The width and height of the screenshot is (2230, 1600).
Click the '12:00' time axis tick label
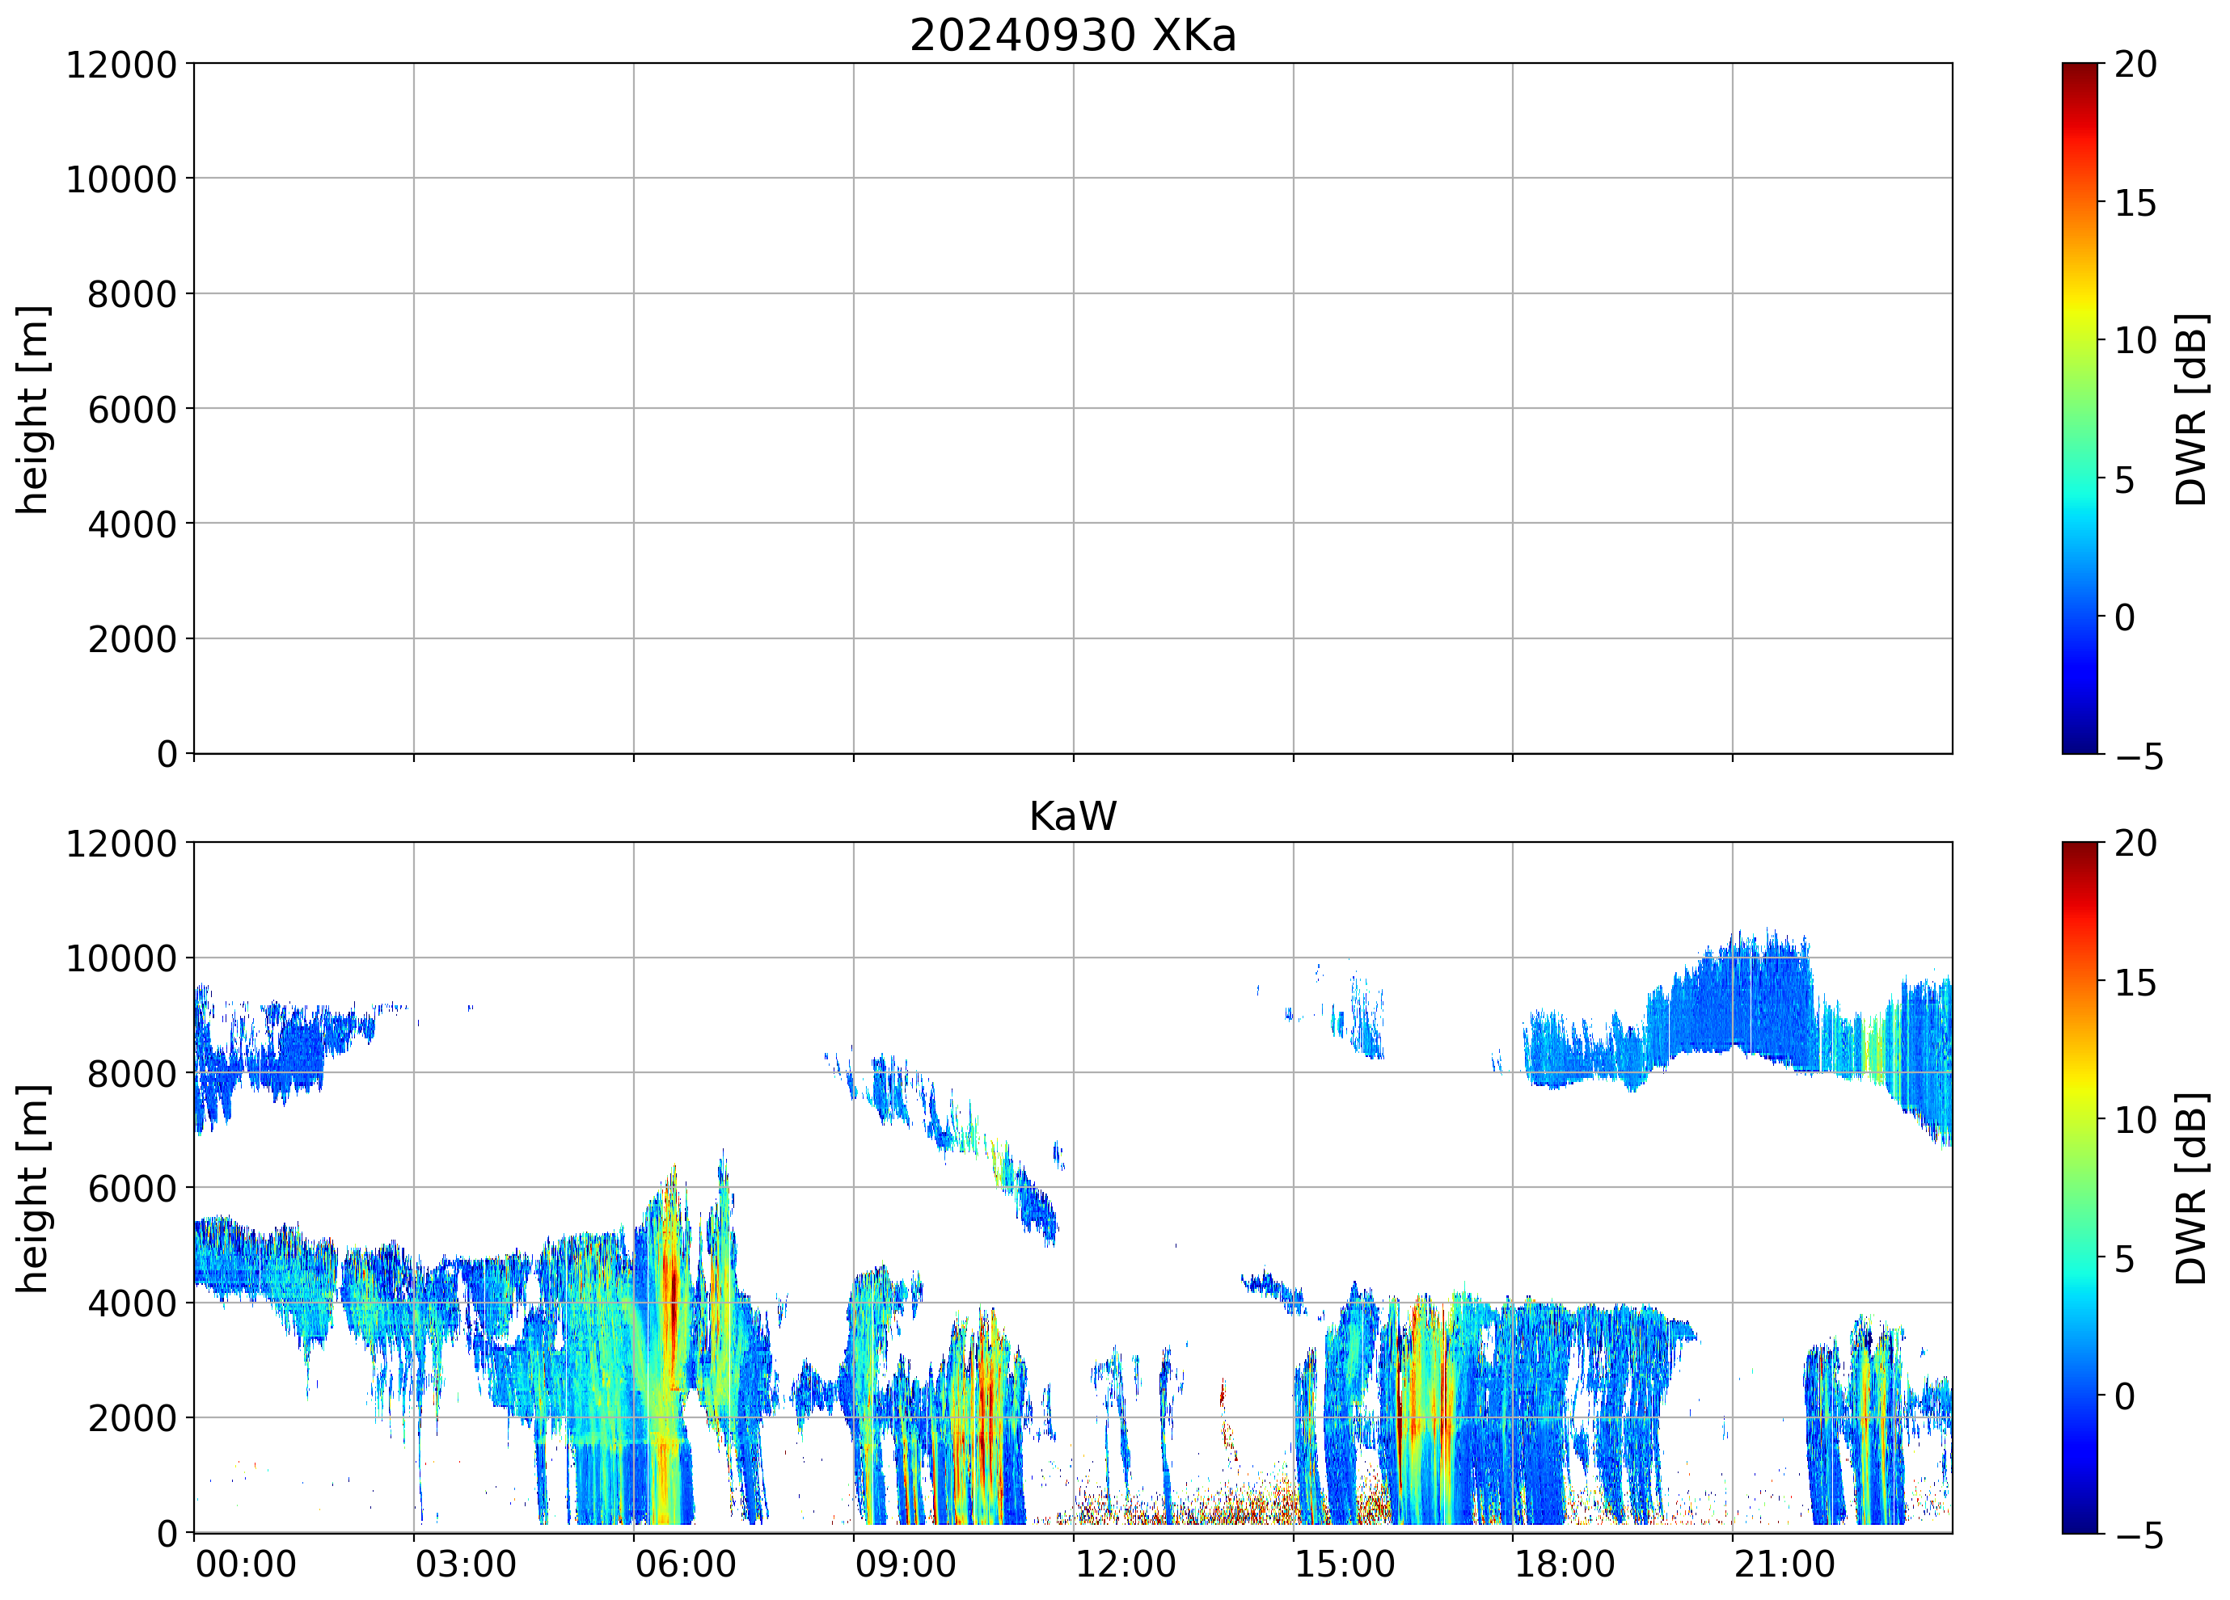pyautogui.click(x=1125, y=1564)
